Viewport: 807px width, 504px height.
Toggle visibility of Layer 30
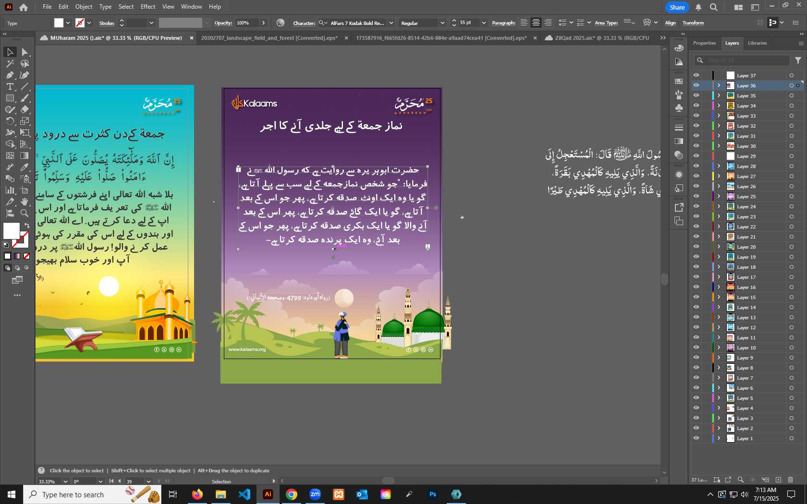(x=696, y=146)
